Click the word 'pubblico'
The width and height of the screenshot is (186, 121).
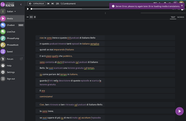pyautogui.click(x=67, y=56)
